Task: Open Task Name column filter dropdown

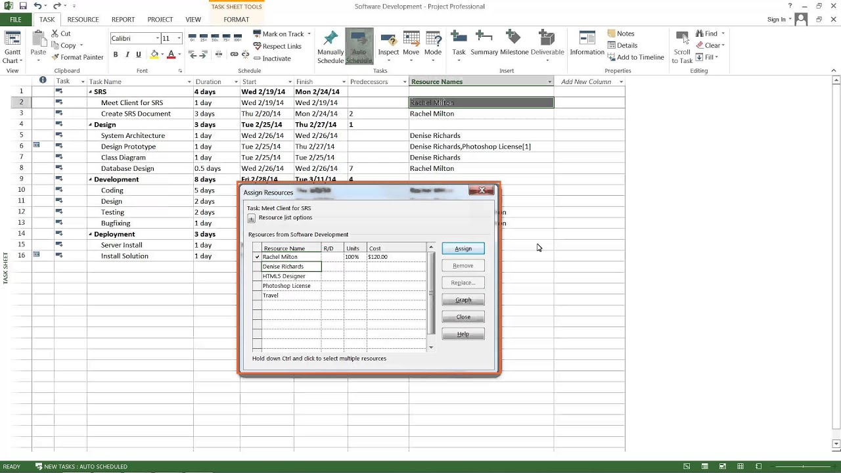Action: 189,82
